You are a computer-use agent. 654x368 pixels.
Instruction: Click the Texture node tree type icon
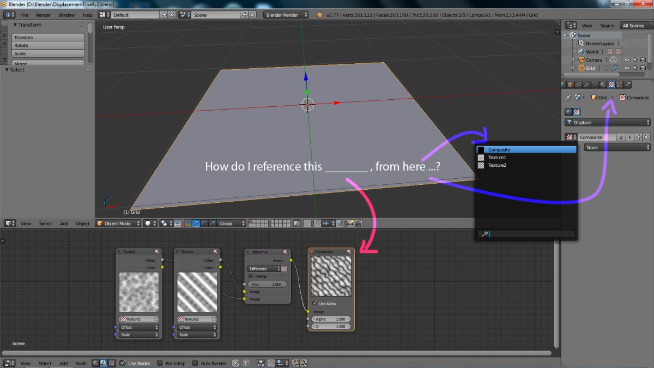(112, 363)
